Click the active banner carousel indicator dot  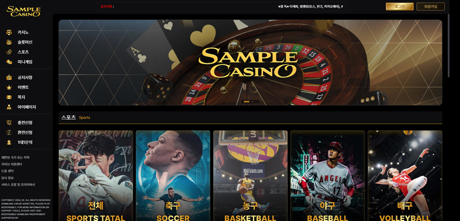tap(247, 102)
